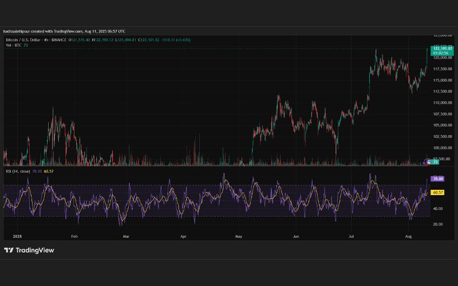Click the purple 78.00 RSI value label
The width and height of the screenshot is (458, 286).
click(438, 179)
